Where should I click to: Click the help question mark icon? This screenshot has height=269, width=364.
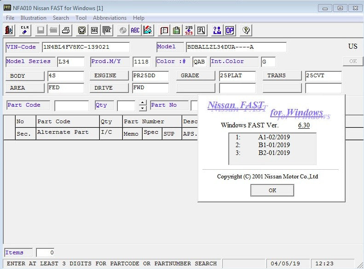click(x=246, y=30)
